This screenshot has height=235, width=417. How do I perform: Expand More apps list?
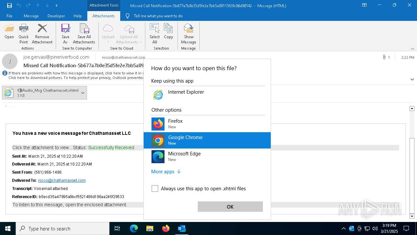point(166,172)
